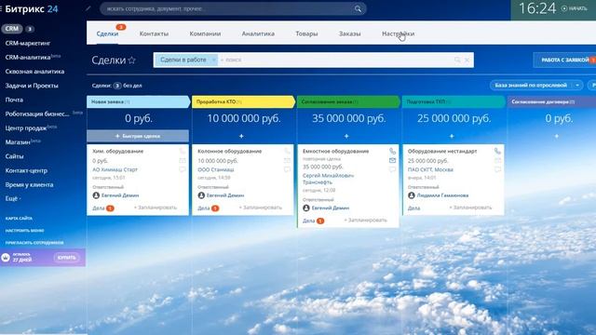Open the Пригласить сотрудников link

[x=34, y=242]
